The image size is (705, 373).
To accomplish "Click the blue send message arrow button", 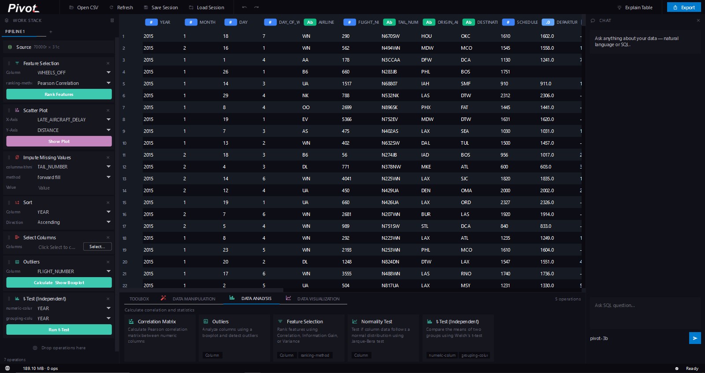I will pos(695,338).
